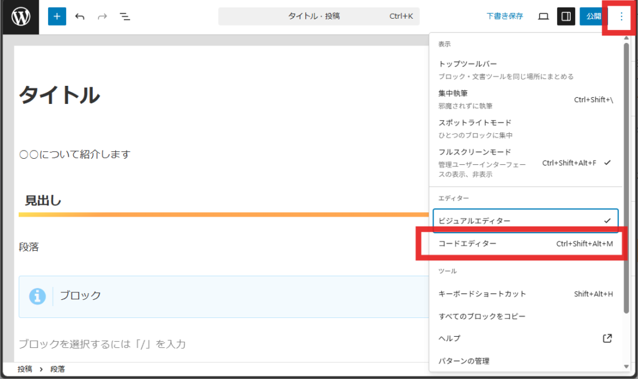Click the preview device icon
This screenshot has height=379, width=638.
(x=543, y=17)
